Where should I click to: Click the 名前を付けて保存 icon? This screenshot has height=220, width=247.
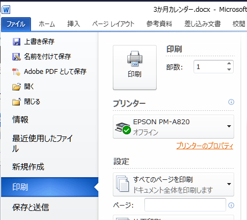pyautogui.click(x=17, y=57)
